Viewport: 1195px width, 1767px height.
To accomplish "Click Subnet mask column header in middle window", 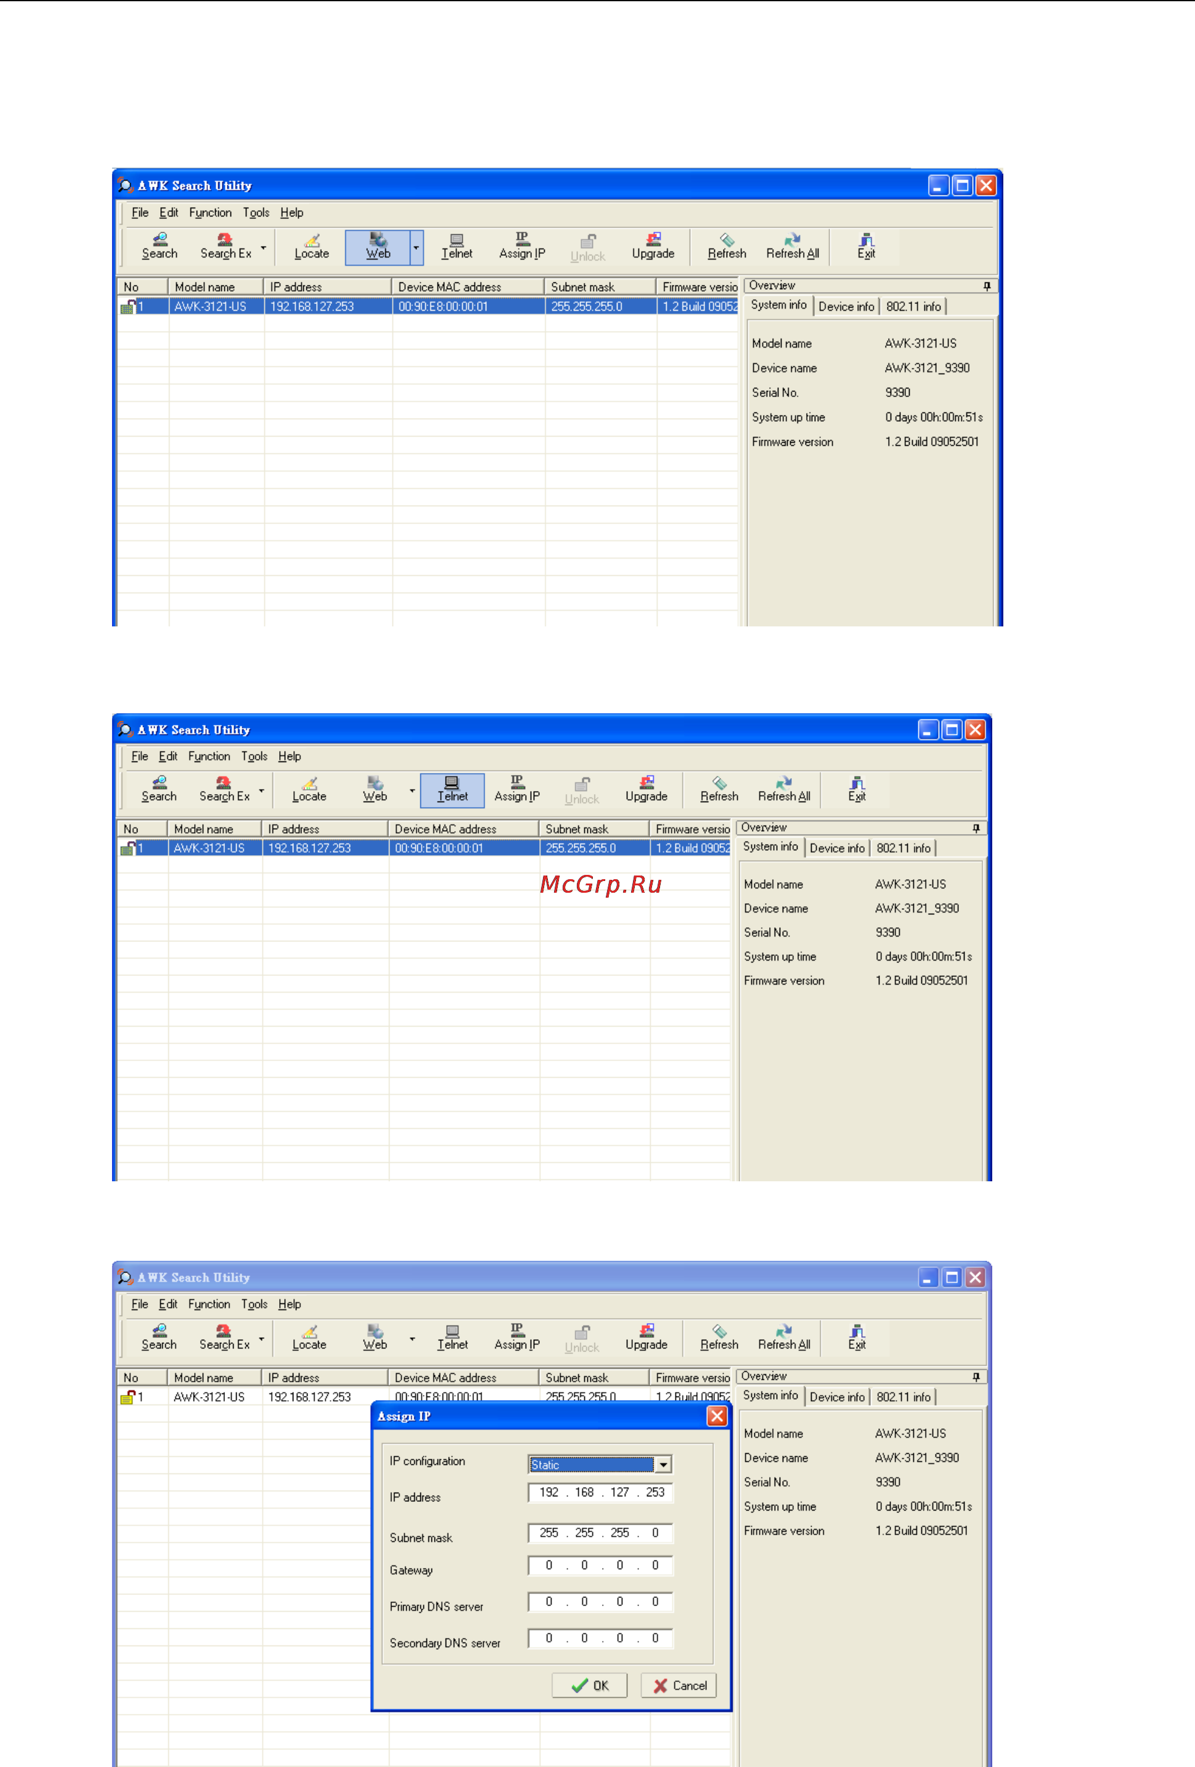I will click(595, 829).
